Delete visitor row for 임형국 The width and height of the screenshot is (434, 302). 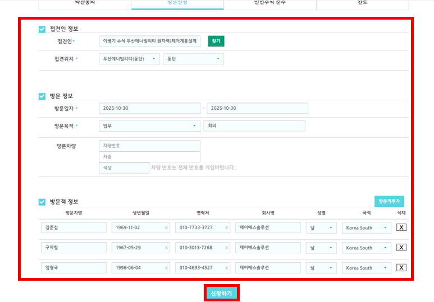pos(401,268)
